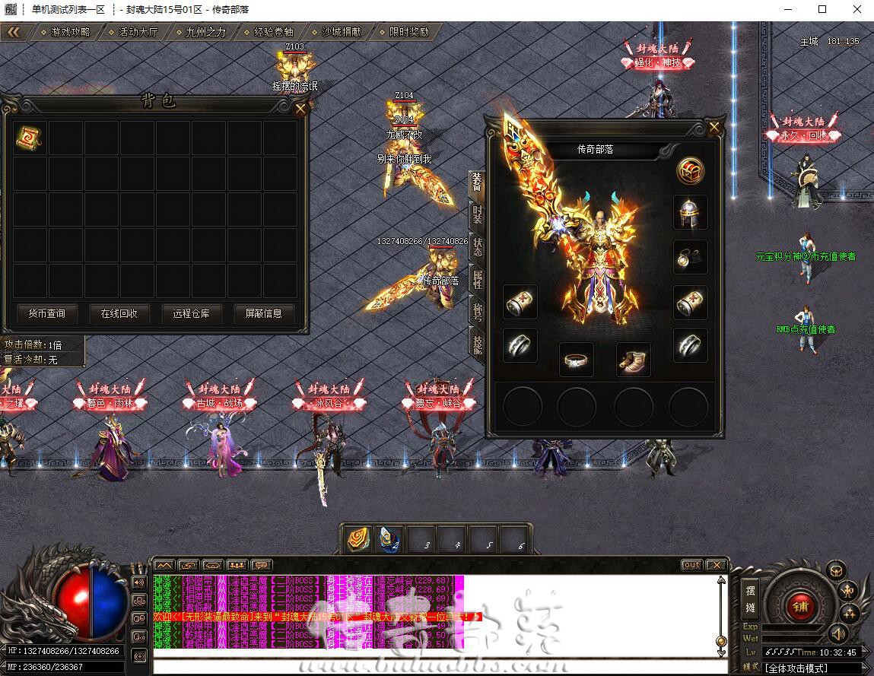Image resolution: width=874 pixels, height=676 pixels.
Task: Click the chat text input field
Action: pyautogui.click(x=440, y=667)
